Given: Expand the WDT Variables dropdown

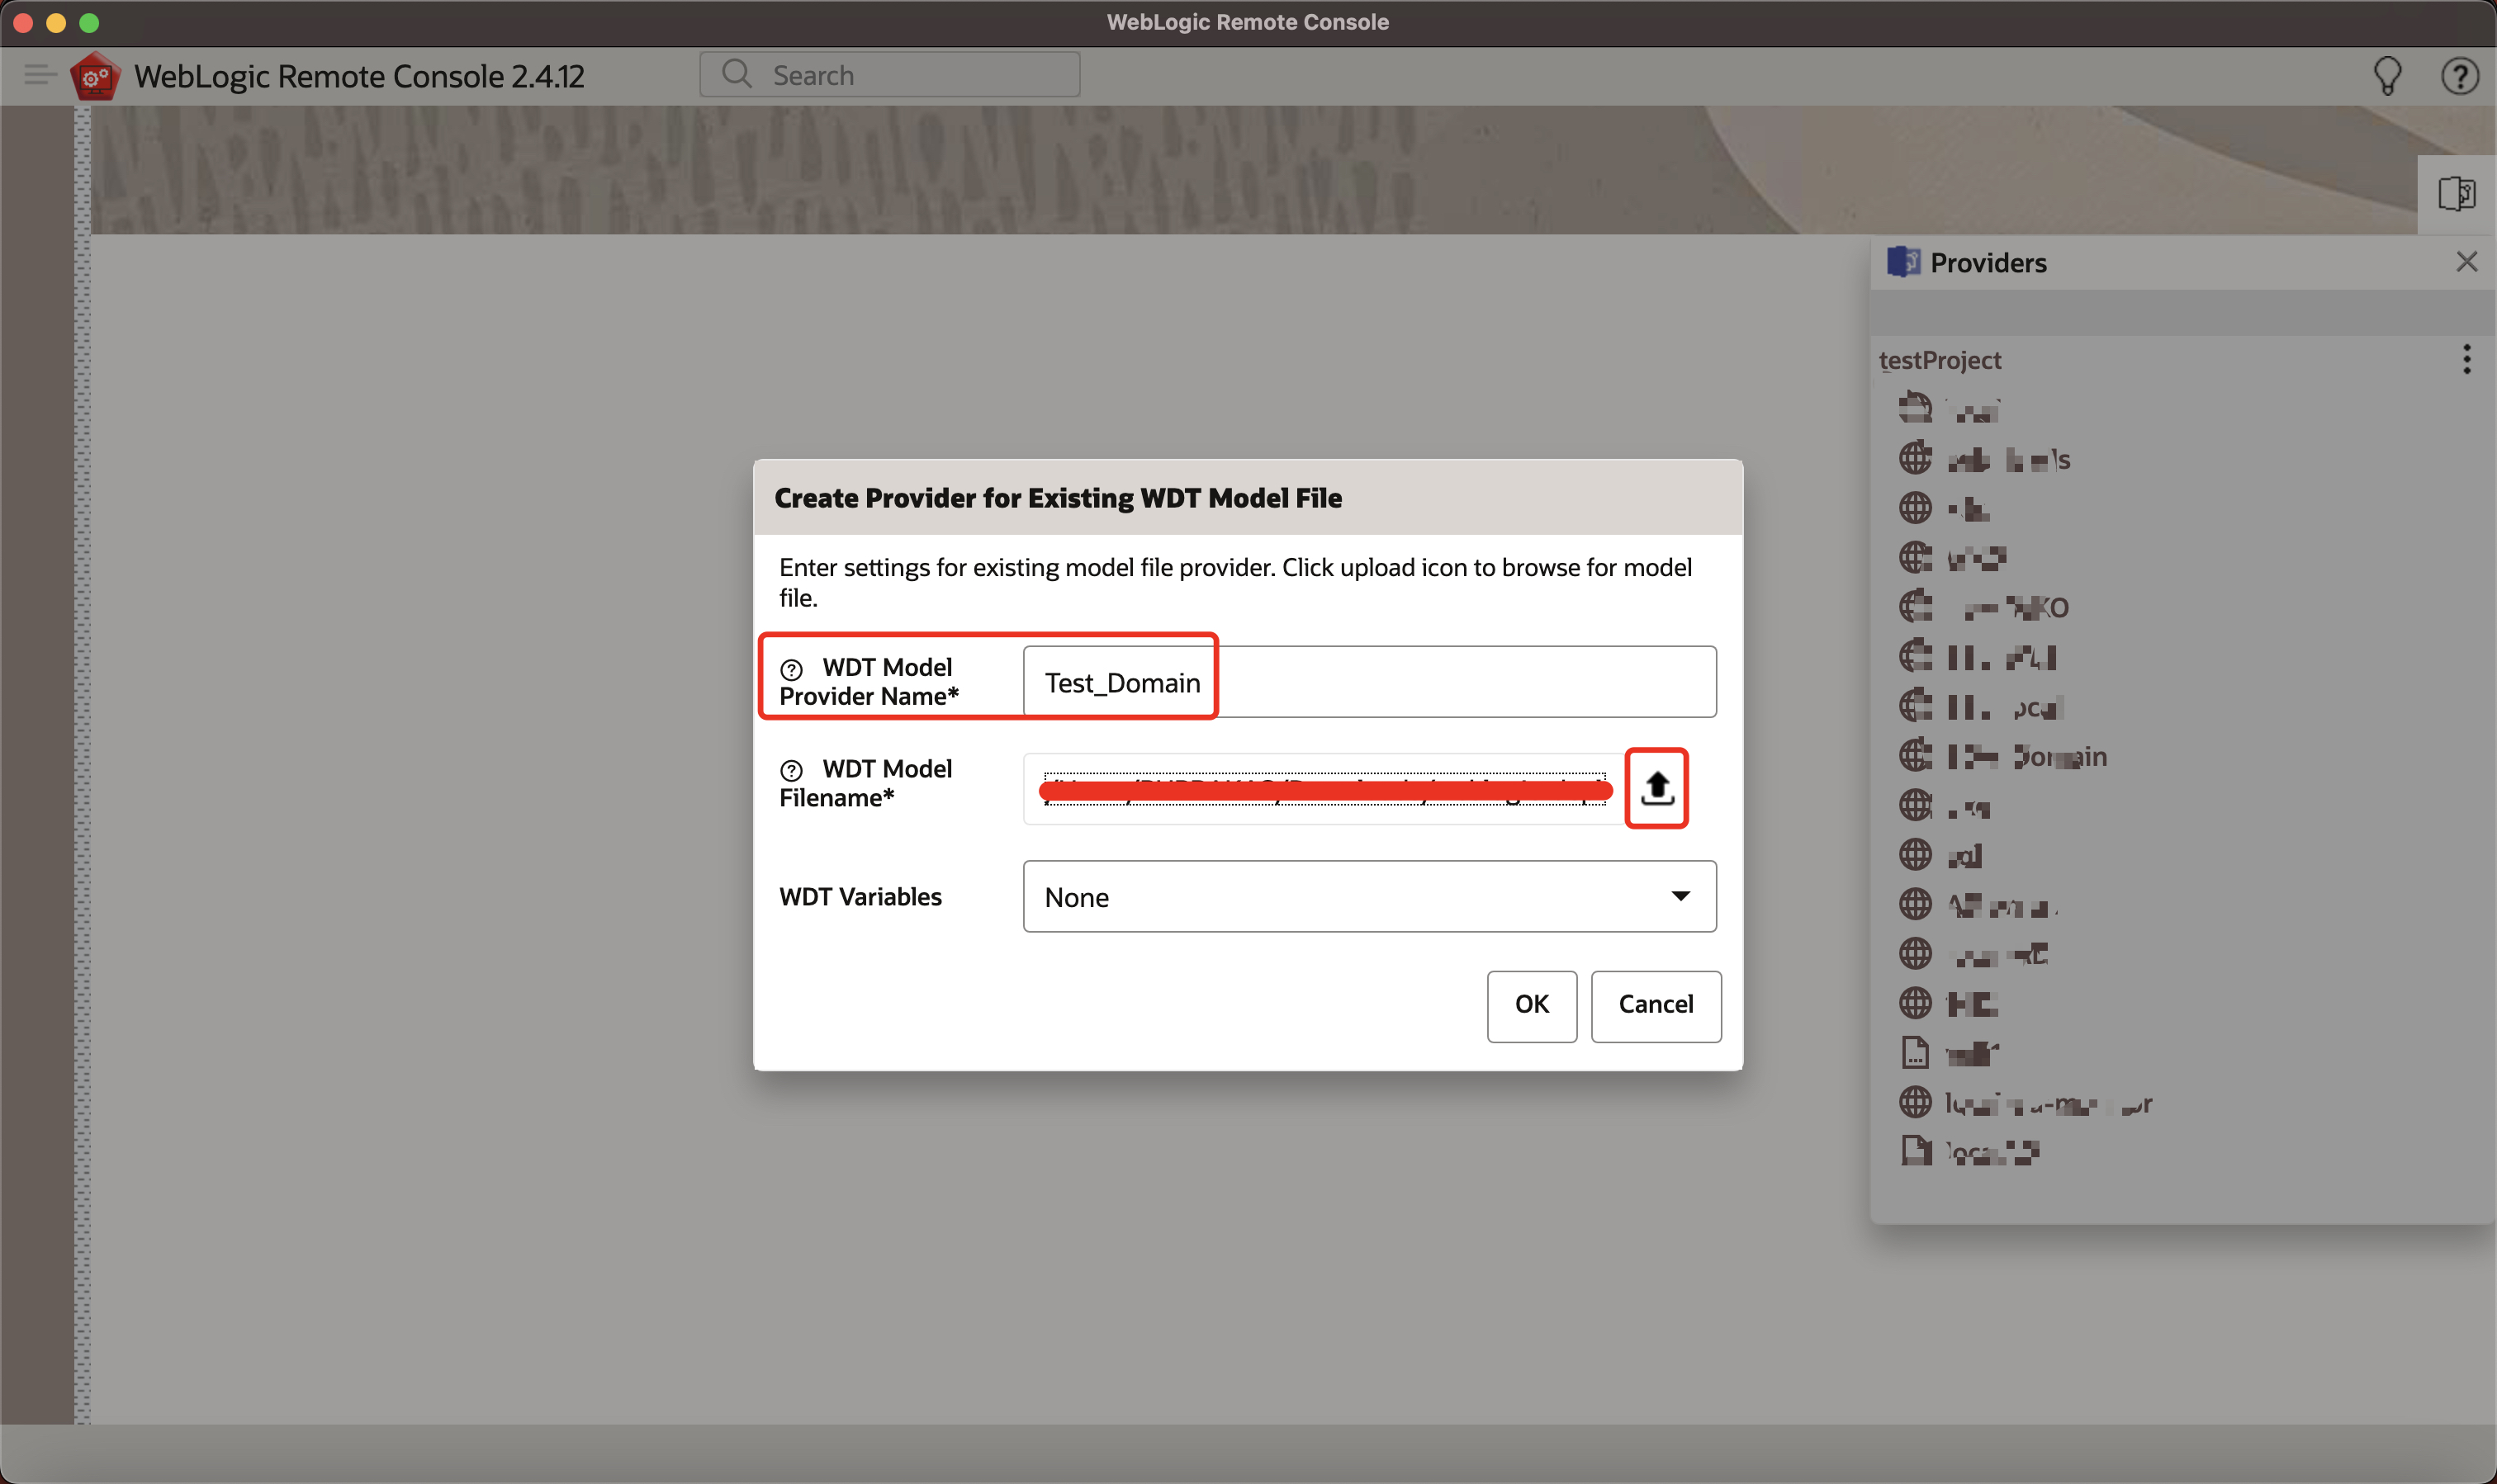Looking at the screenshot, I should point(1368,897).
